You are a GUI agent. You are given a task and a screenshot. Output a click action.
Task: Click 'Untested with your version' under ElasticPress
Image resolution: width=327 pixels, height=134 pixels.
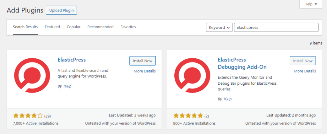coord(120,123)
